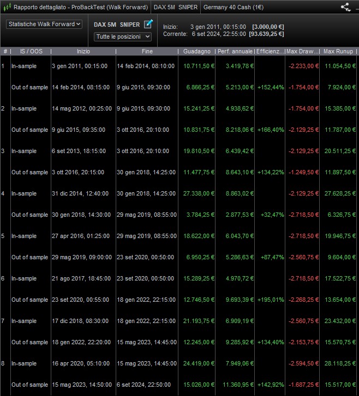Image resolution: width=359 pixels, height=396 pixels.
Task: Sort by the Perf. annuale column header
Action: click(235, 51)
